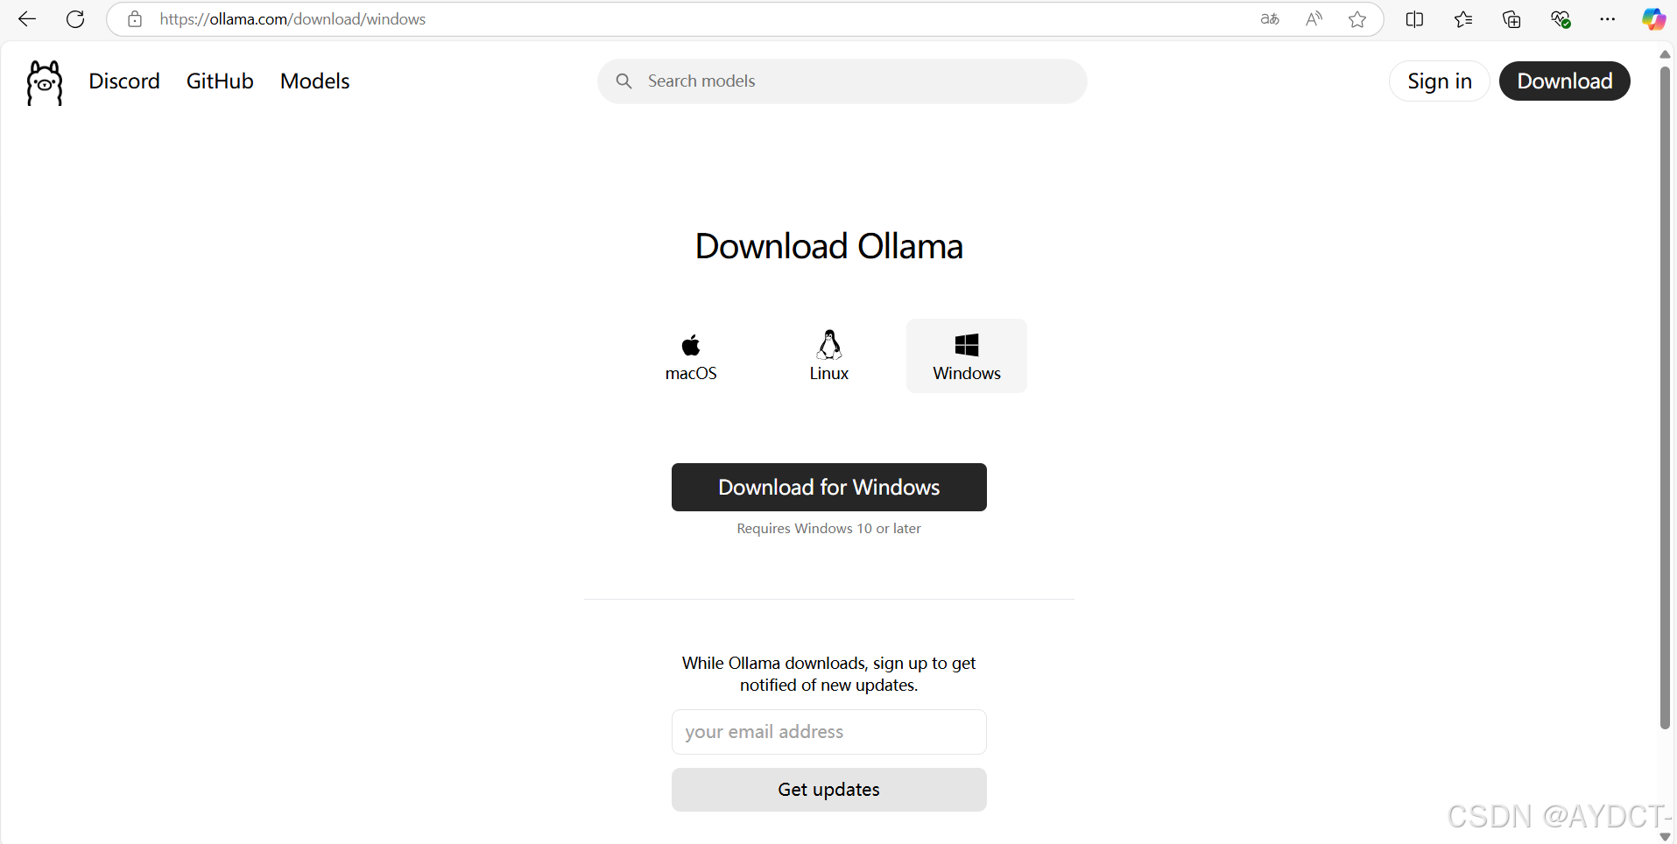Open the GitHub link
The width and height of the screenshot is (1677, 844).
[220, 81]
